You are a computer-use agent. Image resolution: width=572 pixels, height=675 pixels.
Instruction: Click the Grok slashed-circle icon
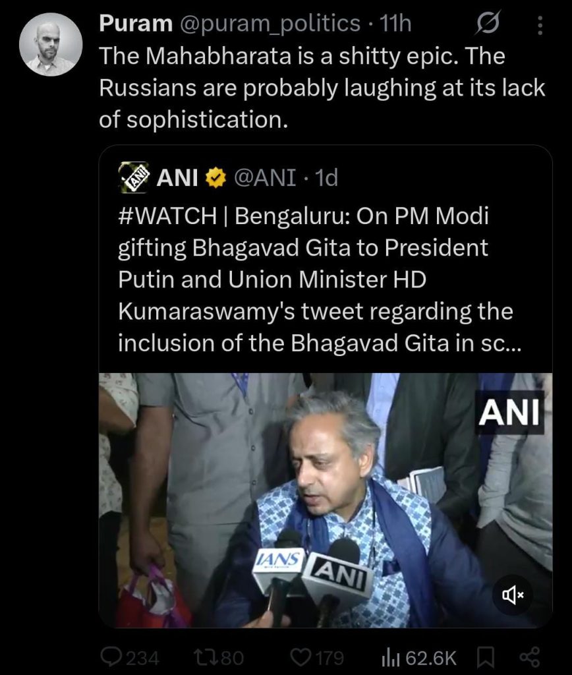coord(486,25)
